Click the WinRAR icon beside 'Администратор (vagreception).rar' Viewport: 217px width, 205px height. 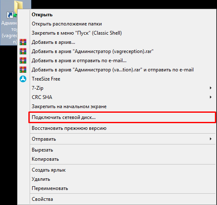tap(23, 51)
